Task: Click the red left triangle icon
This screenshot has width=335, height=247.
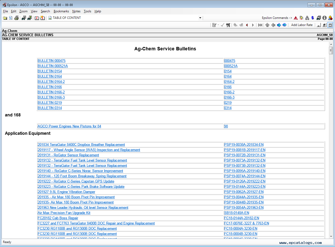Action: pos(247,25)
